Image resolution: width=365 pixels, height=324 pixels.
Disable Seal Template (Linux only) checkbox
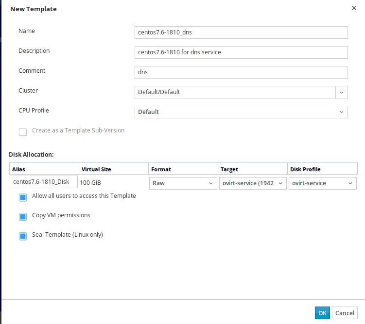[23, 236]
